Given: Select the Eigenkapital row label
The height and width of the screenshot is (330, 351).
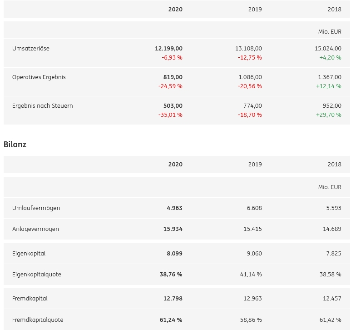Looking at the screenshot, I should click(x=29, y=254).
